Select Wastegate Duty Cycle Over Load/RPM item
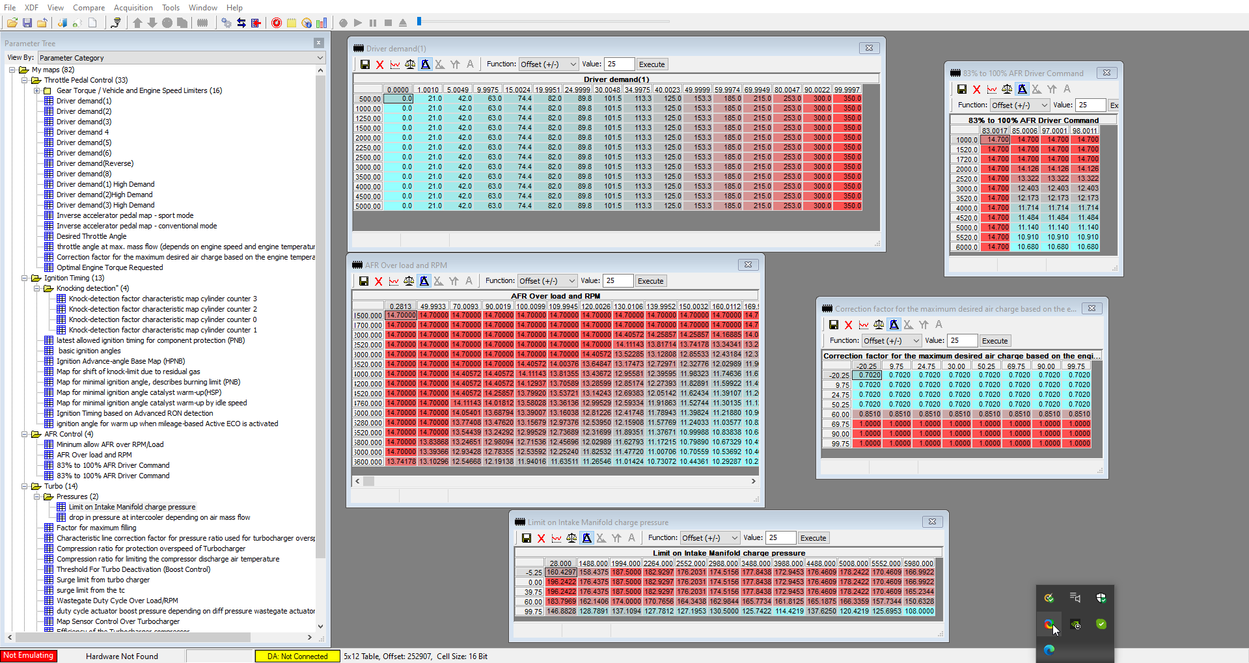Screen dimensions: 1249x663 coord(117,601)
